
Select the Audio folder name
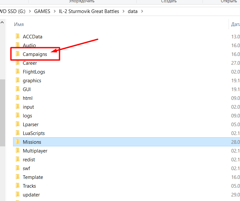tap(29, 45)
